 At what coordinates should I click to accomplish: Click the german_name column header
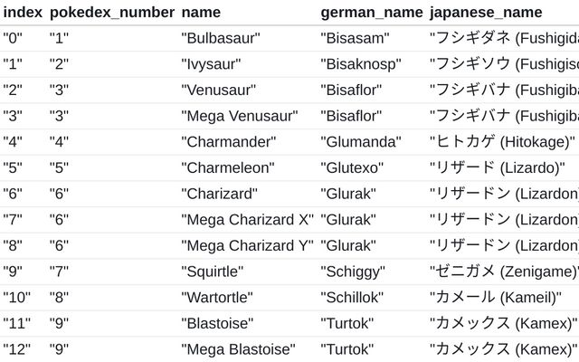[x=371, y=12]
